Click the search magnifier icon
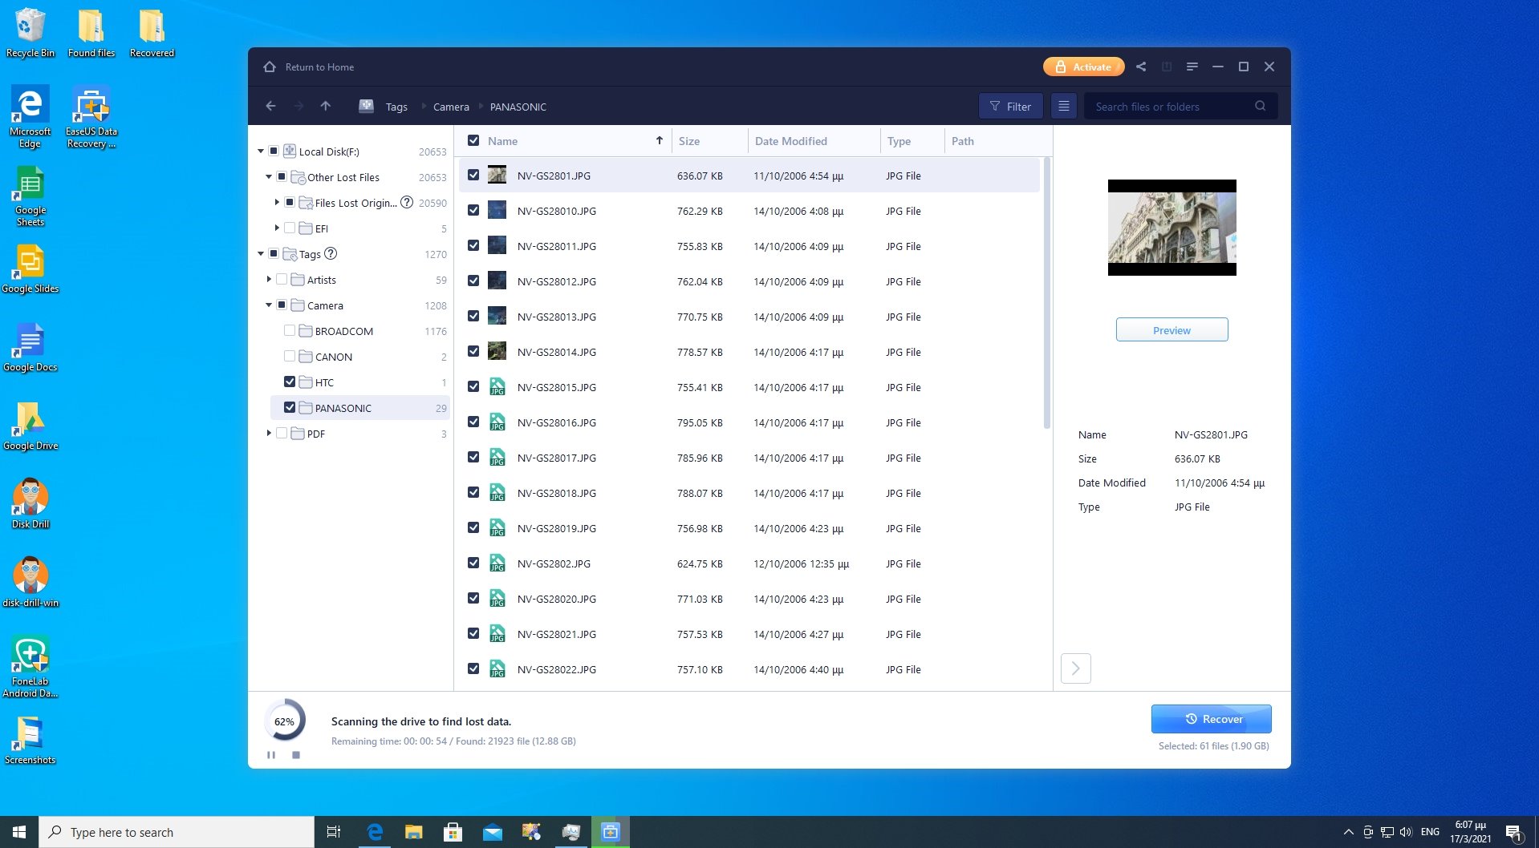The height and width of the screenshot is (848, 1539). click(x=1260, y=106)
